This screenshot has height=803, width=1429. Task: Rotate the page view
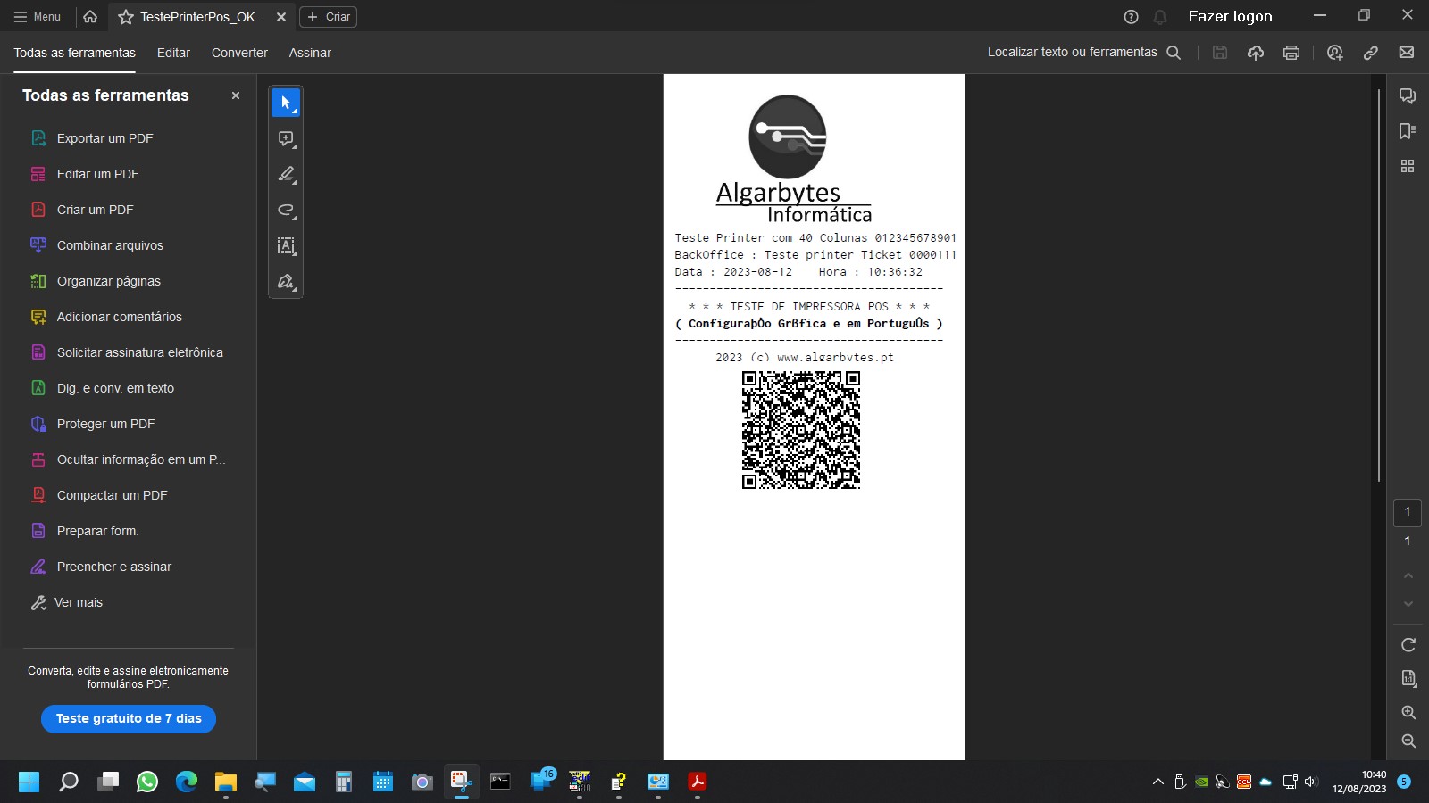(1408, 644)
